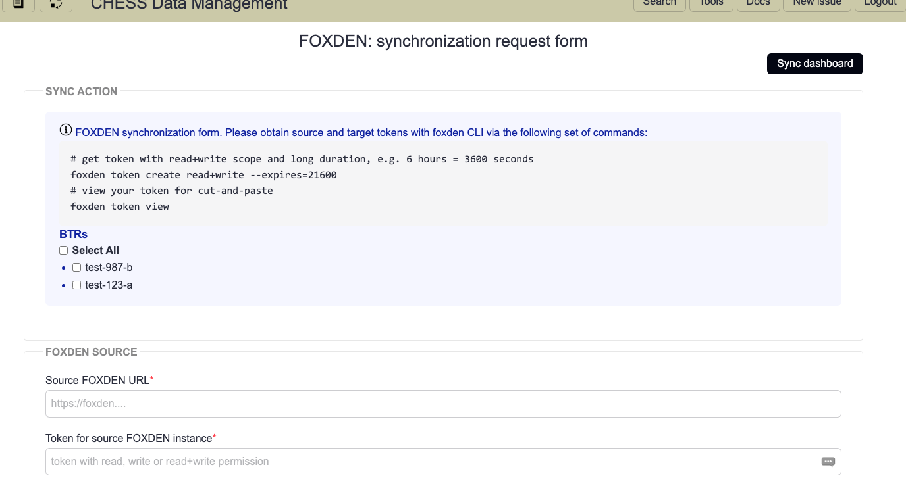Click the speech bubble icon in token field
The width and height of the screenshot is (906, 486).
click(828, 462)
